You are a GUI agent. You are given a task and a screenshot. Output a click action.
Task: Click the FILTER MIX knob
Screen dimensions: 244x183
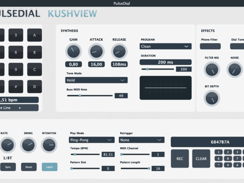tap(212, 70)
